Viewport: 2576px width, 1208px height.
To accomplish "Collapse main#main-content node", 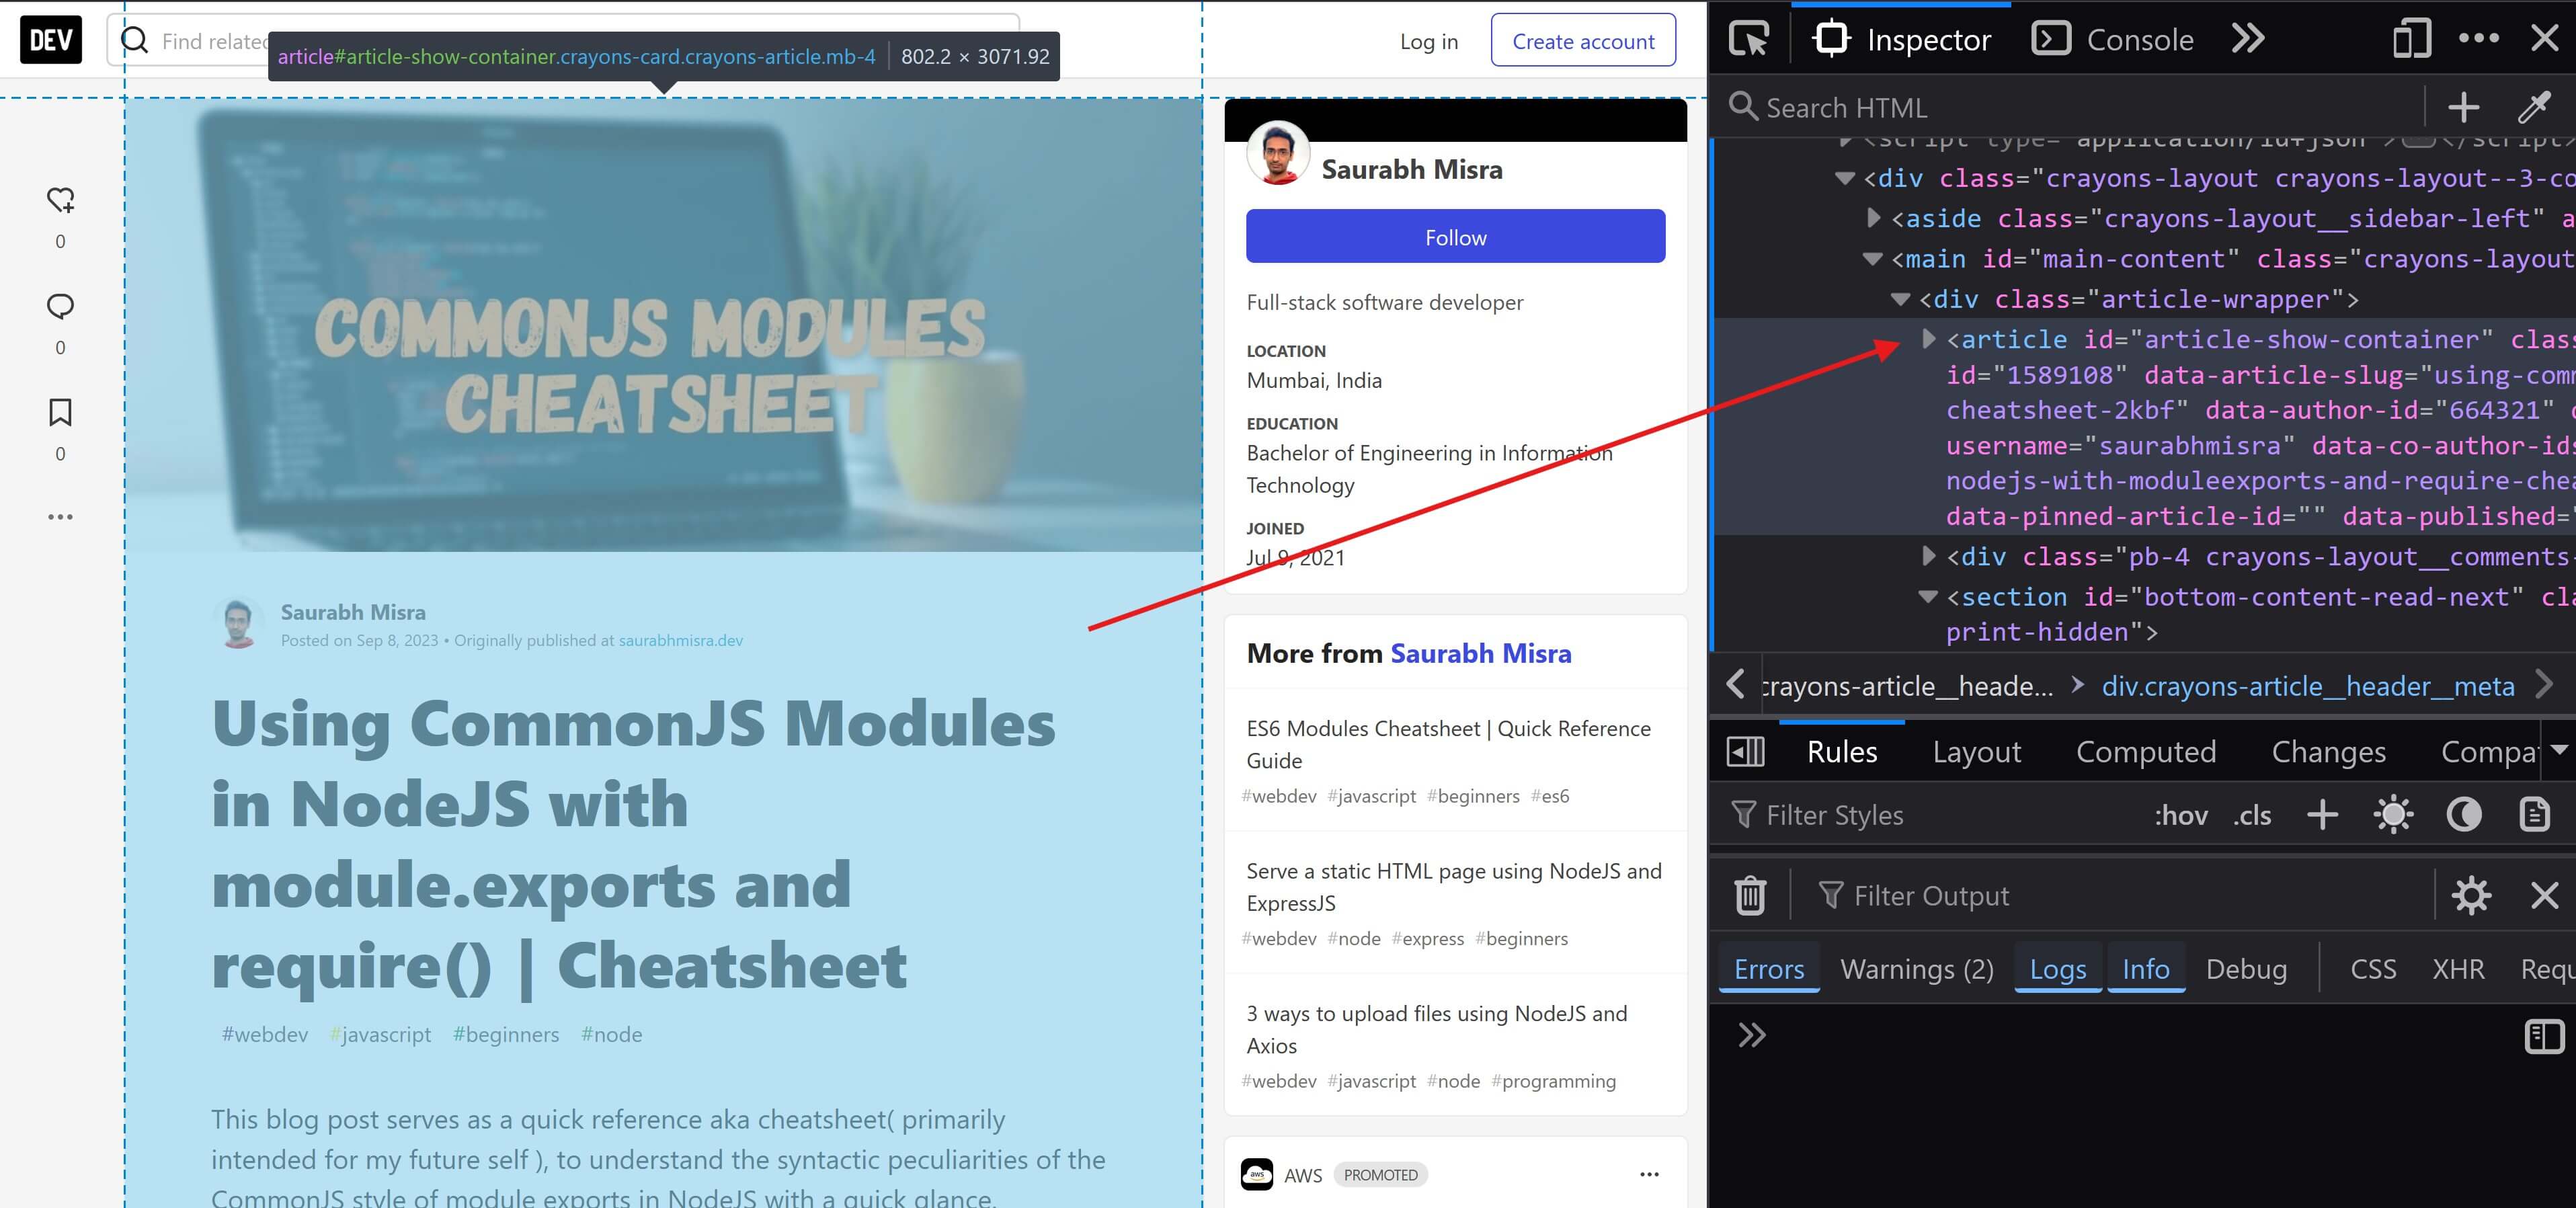I will 1873,258.
